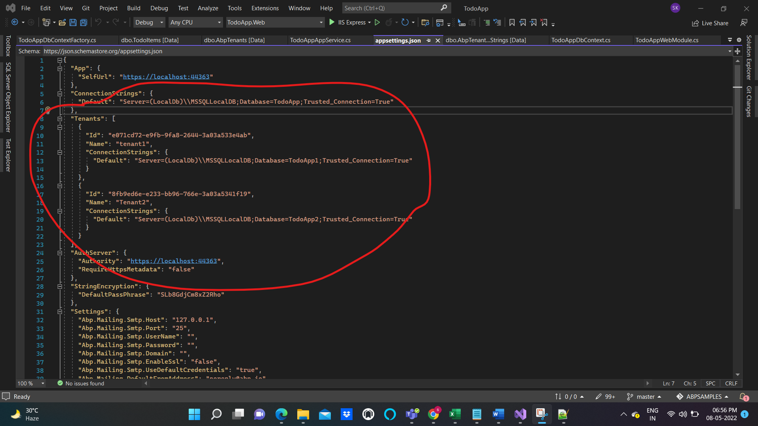
Task: Start debugging with IIS Express
Action: [332, 22]
